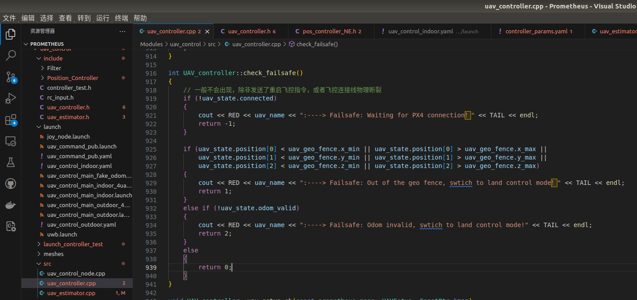The height and width of the screenshot is (300, 637).
Task: Open controller_test.h in the explorer
Action: 77,88
